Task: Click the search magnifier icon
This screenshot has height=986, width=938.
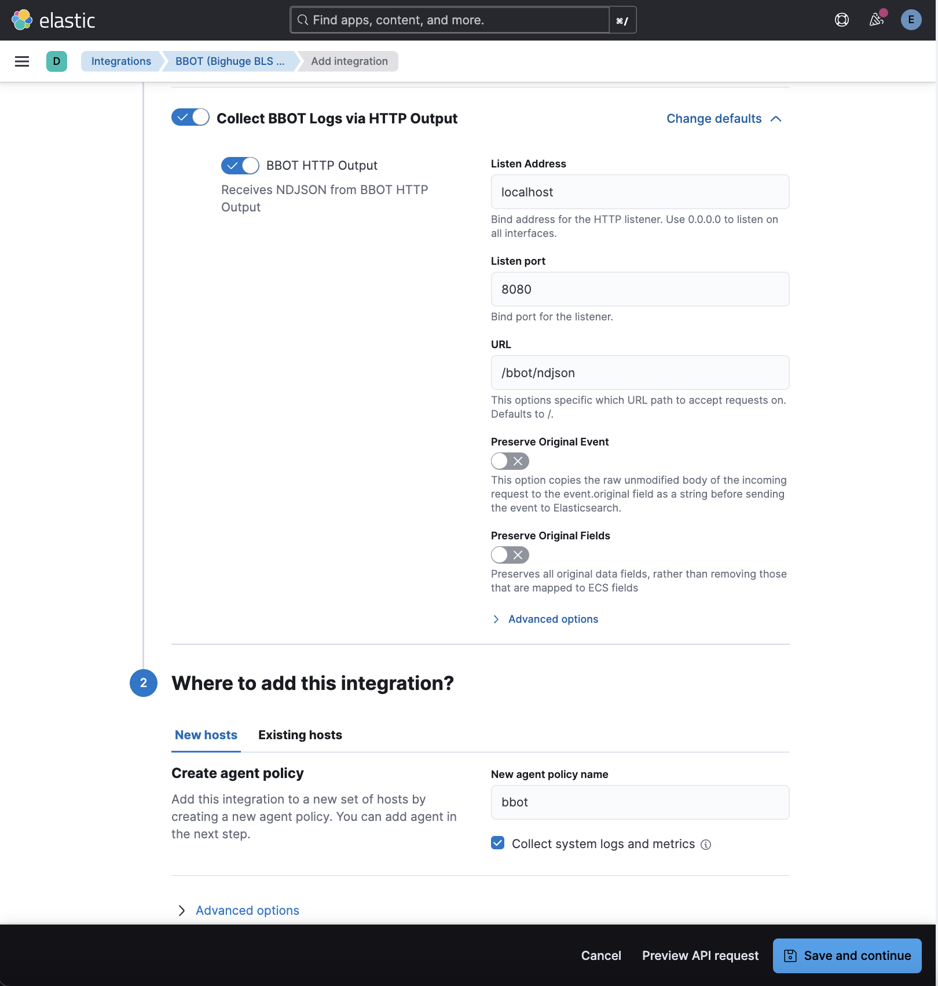Action: 302,20
